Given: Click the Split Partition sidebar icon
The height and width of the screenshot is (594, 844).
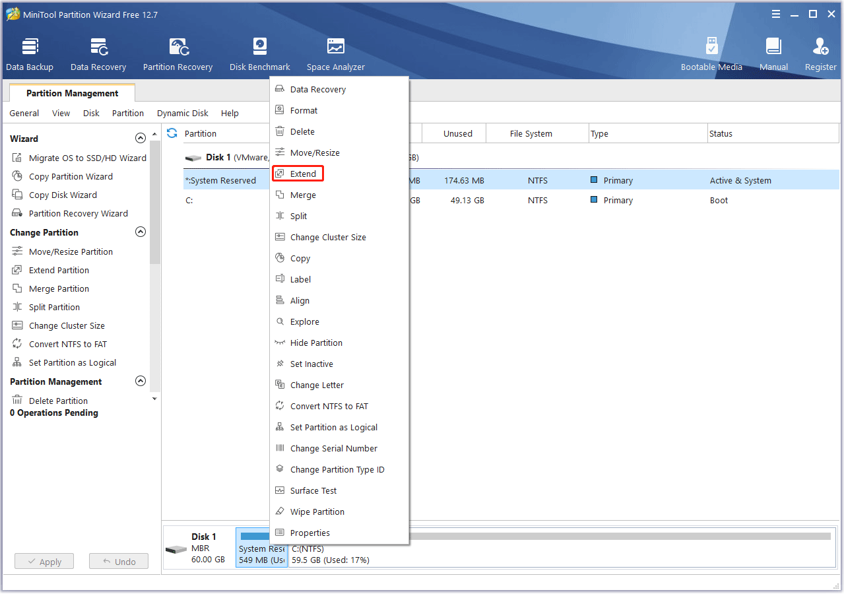Looking at the screenshot, I should pyautogui.click(x=17, y=307).
